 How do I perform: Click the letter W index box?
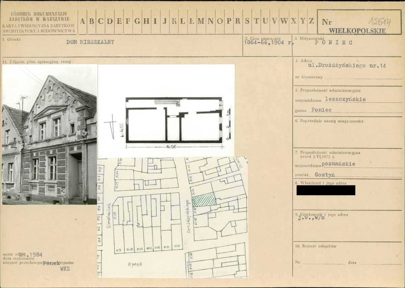click(x=284, y=22)
